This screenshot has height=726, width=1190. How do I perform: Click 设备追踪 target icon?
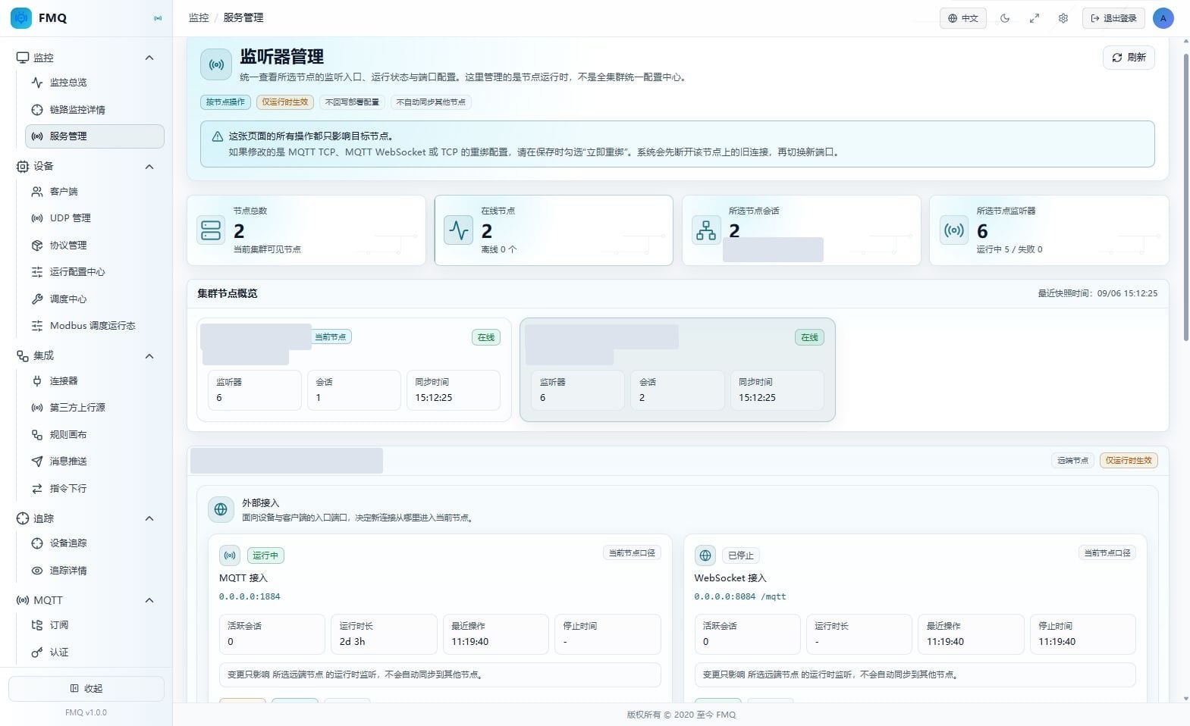point(36,543)
